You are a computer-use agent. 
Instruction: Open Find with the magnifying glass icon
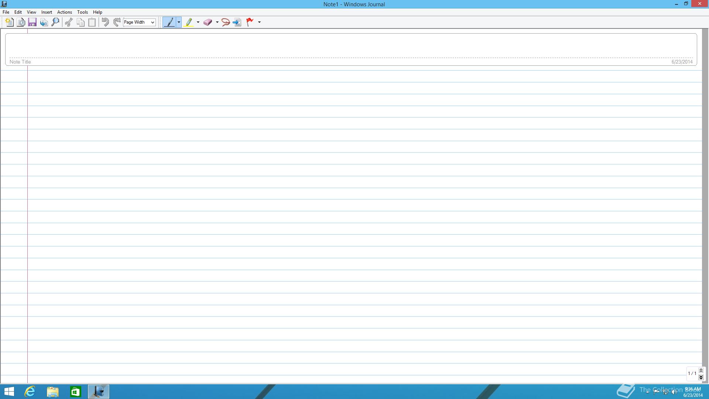(x=55, y=22)
